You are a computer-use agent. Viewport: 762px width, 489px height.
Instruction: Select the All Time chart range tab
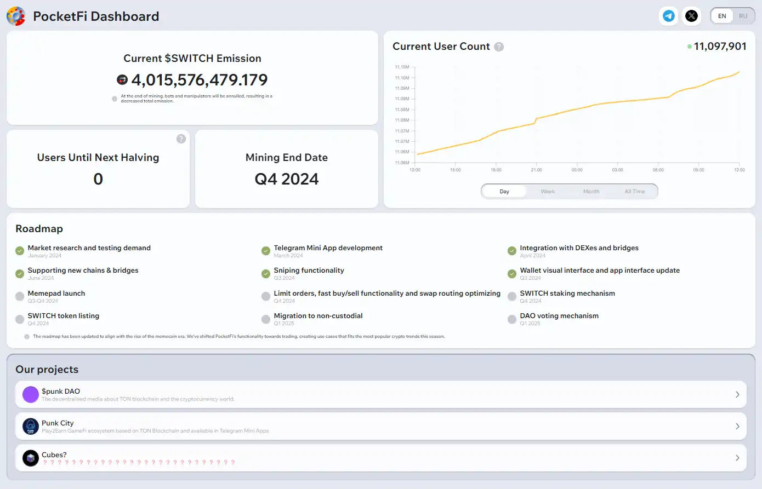pyautogui.click(x=635, y=191)
